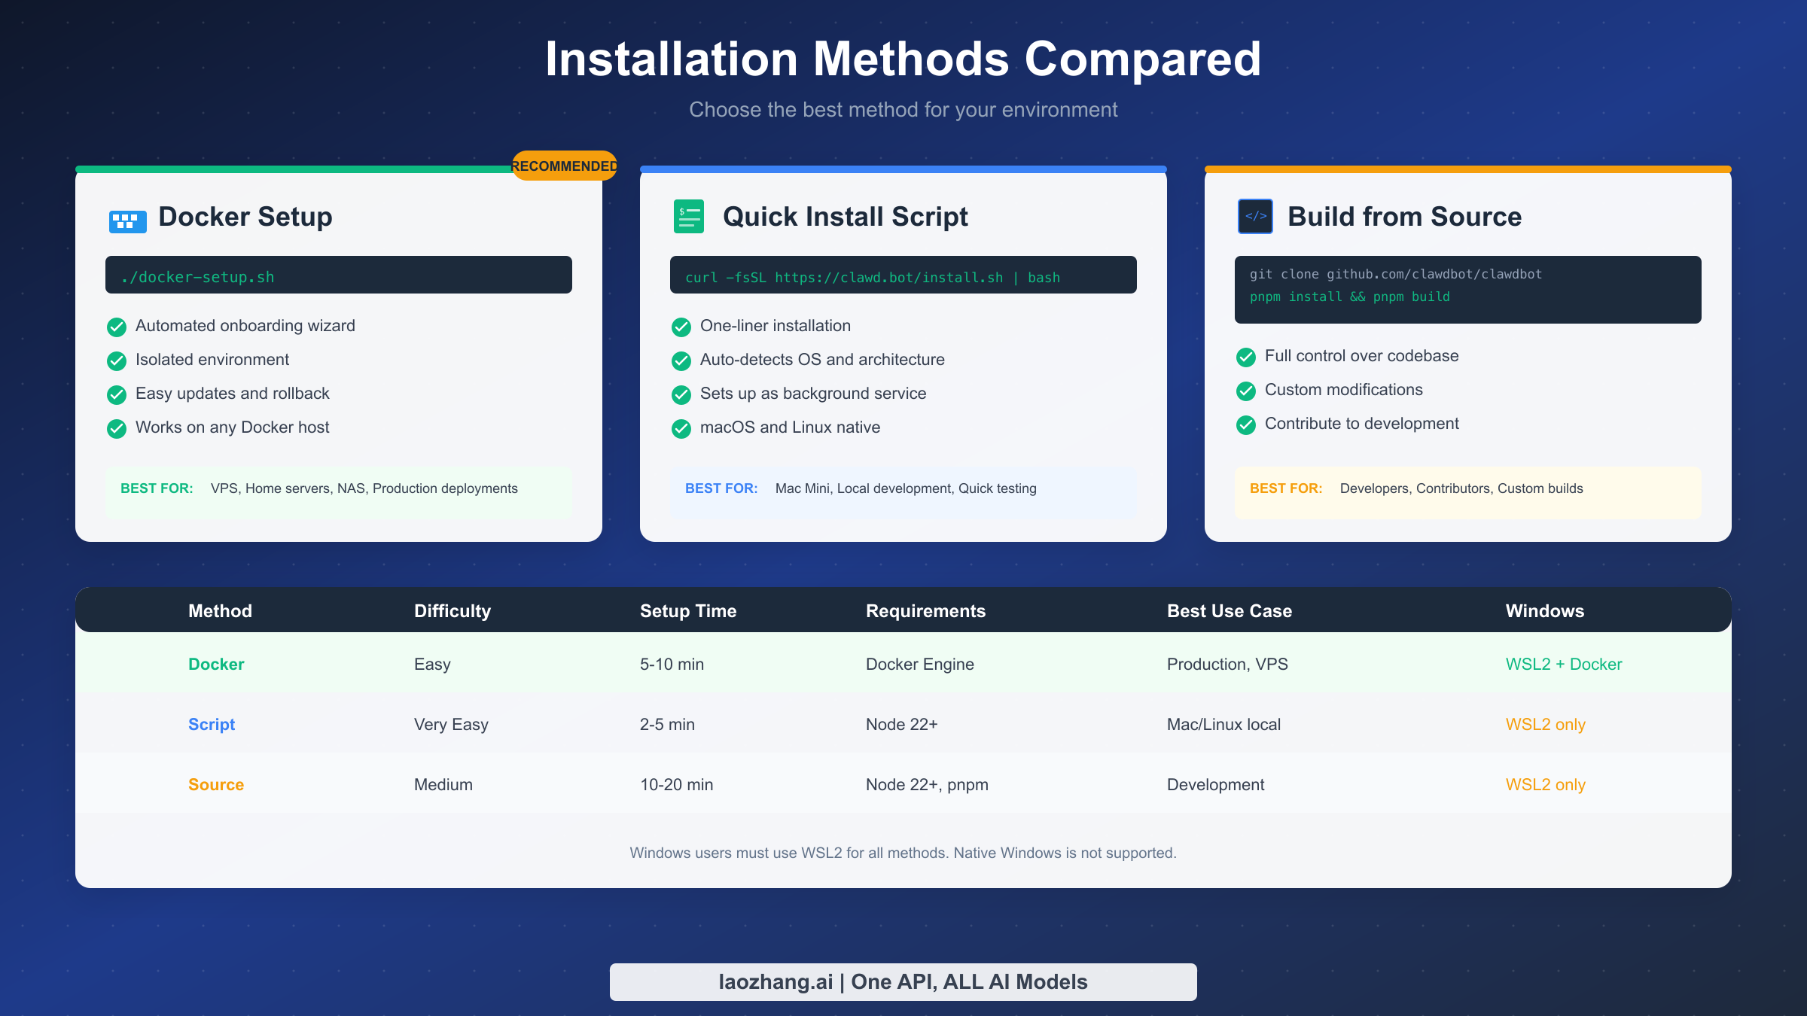Select the script icon beside Quick Install Script
The image size is (1807, 1016).
pyautogui.click(x=688, y=216)
